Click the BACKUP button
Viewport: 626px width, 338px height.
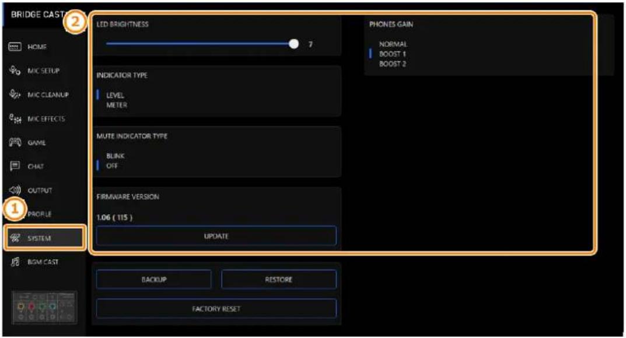[153, 279]
